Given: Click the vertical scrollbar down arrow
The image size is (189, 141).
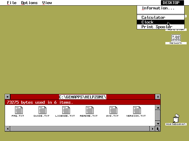Looking at the screenshot, I should tap(158, 123).
